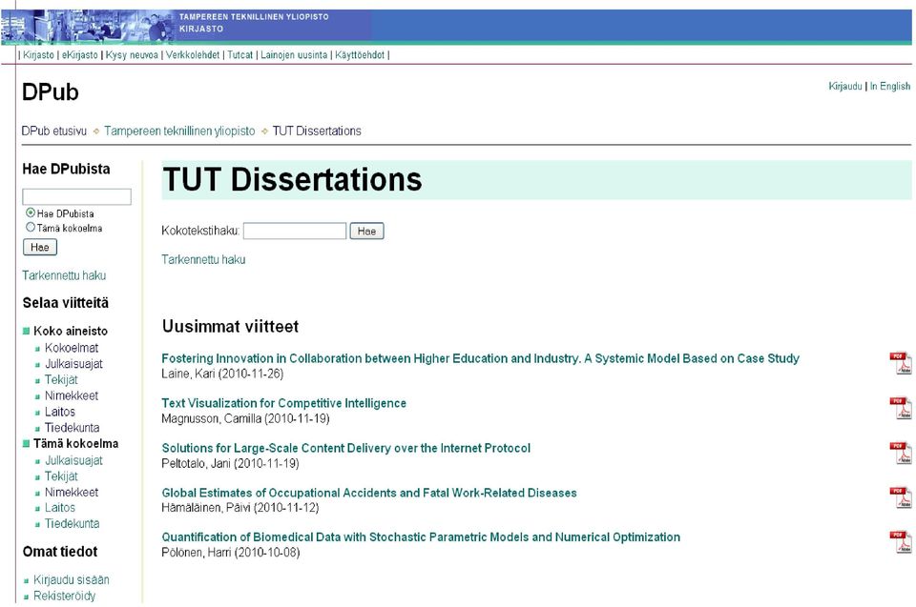Click 'Kirjaudu sisään' under Omat tiedot

coord(72,579)
